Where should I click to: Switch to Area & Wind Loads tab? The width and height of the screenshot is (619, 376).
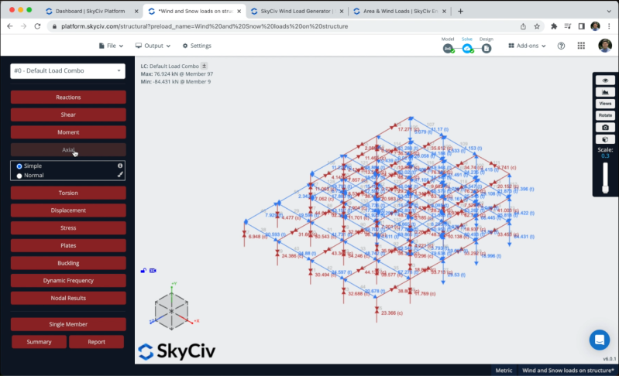400,11
